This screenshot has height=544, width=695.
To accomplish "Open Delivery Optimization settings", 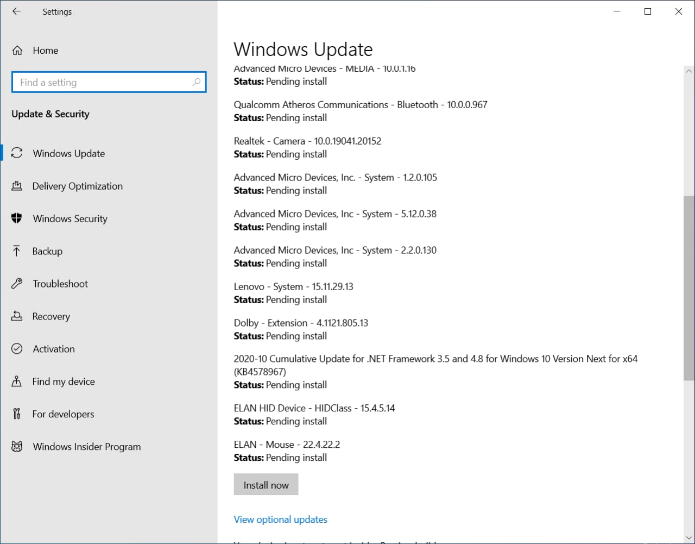I will (109, 186).
